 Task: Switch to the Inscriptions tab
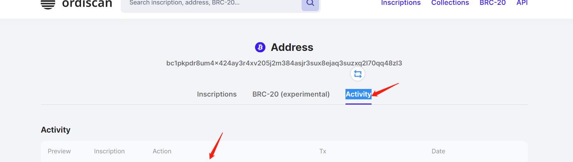[x=217, y=94]
